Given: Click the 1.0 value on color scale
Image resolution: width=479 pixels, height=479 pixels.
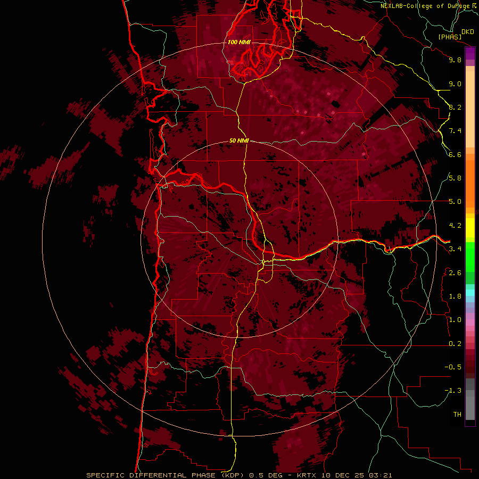Looking at the screenshot, I should pyautogui.click(x=455, y=320).
